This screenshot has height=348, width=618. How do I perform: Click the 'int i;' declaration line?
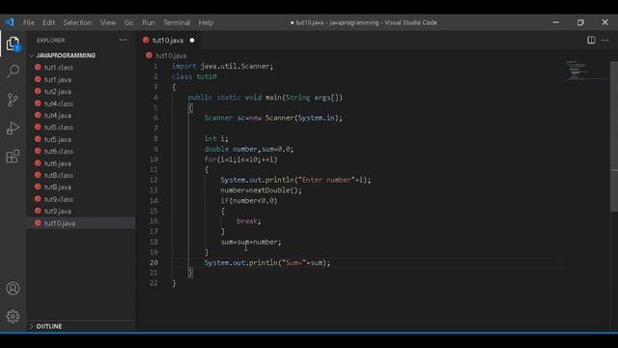pyautogui.click(x=216, y=138)
